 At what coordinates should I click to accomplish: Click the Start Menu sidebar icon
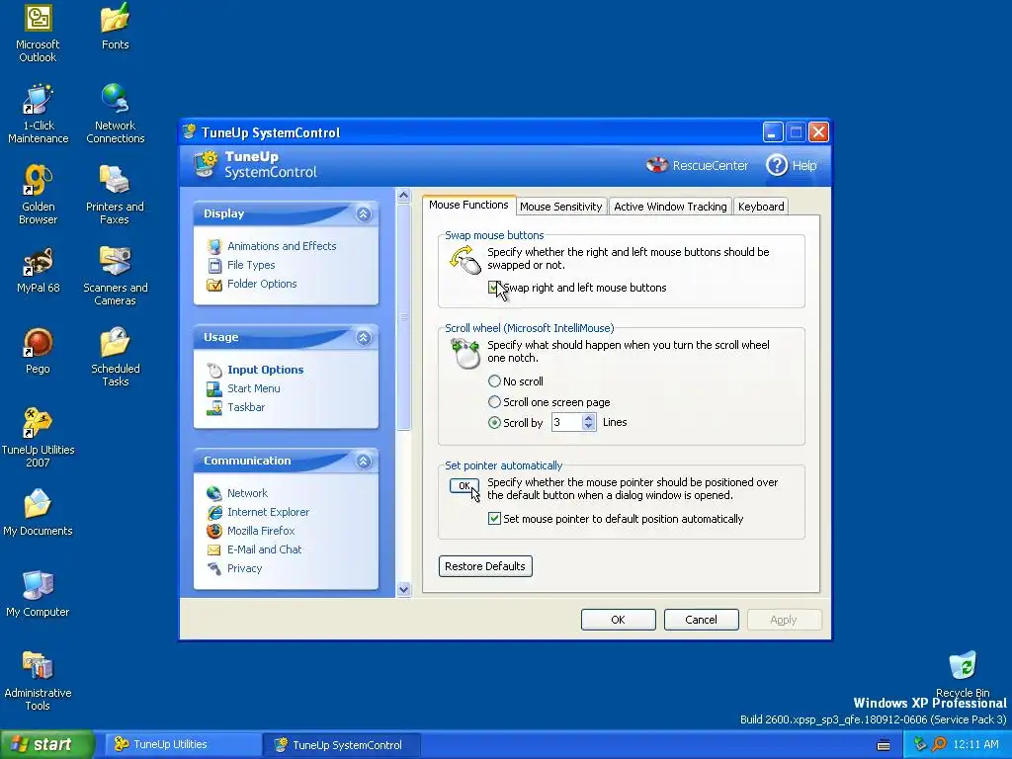tap(214, 388)
